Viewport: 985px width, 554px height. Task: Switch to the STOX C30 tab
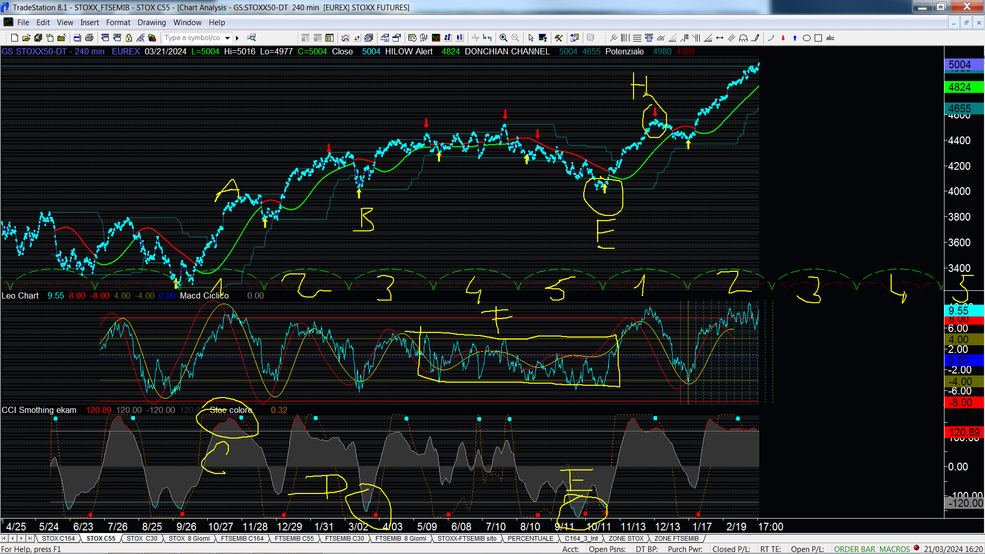(x=142, y=538)
